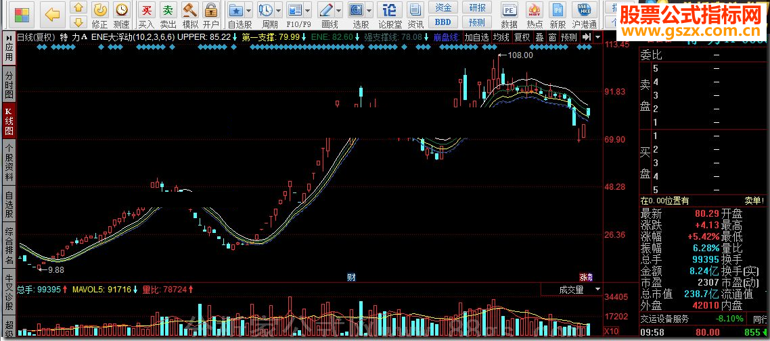Expand the 自选股 dropdown arrow
This screenshot has height=341, width=770.
pos(249,10)
